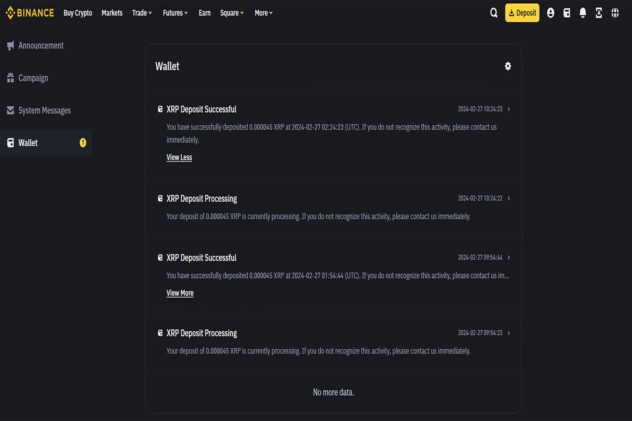
Task: Expand the More dropdown menu
Action: point(264,13)
